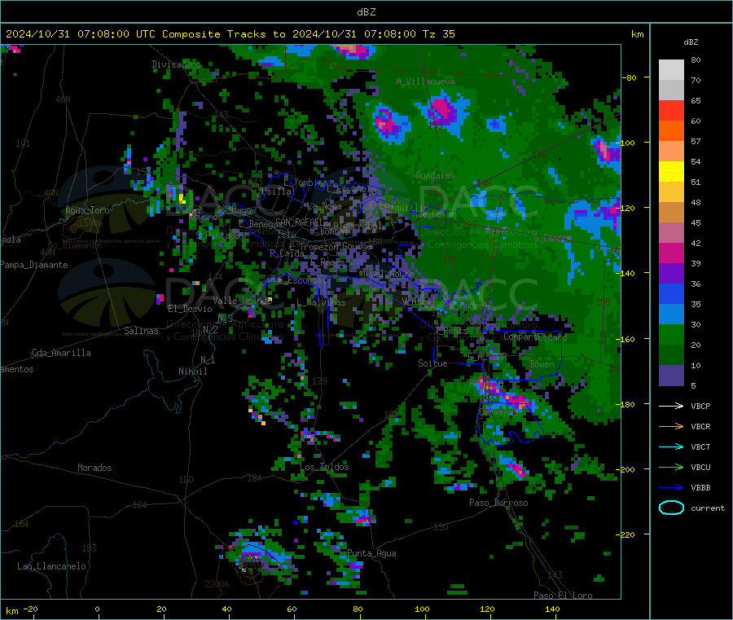Click the 'Soitue' map label

coord(432,363)
